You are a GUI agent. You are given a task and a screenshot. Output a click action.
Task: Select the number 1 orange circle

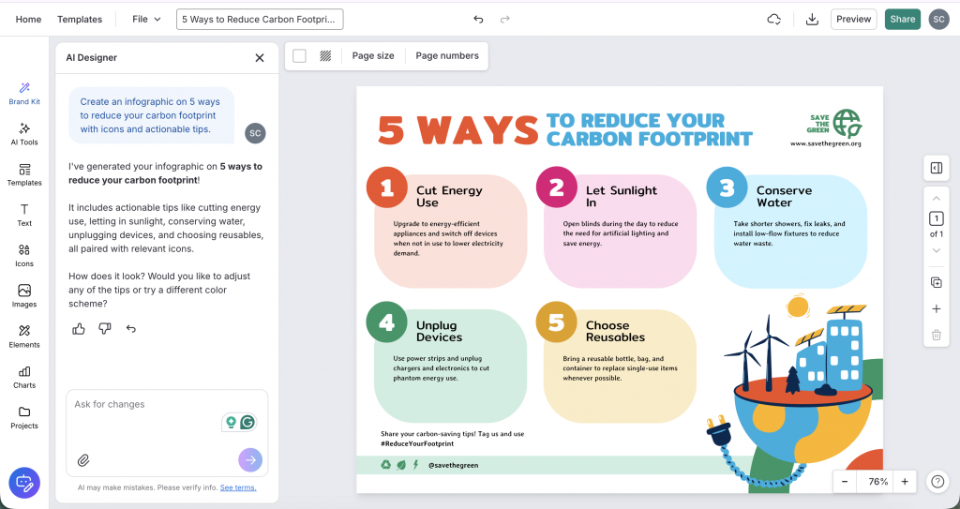(387, 187)
